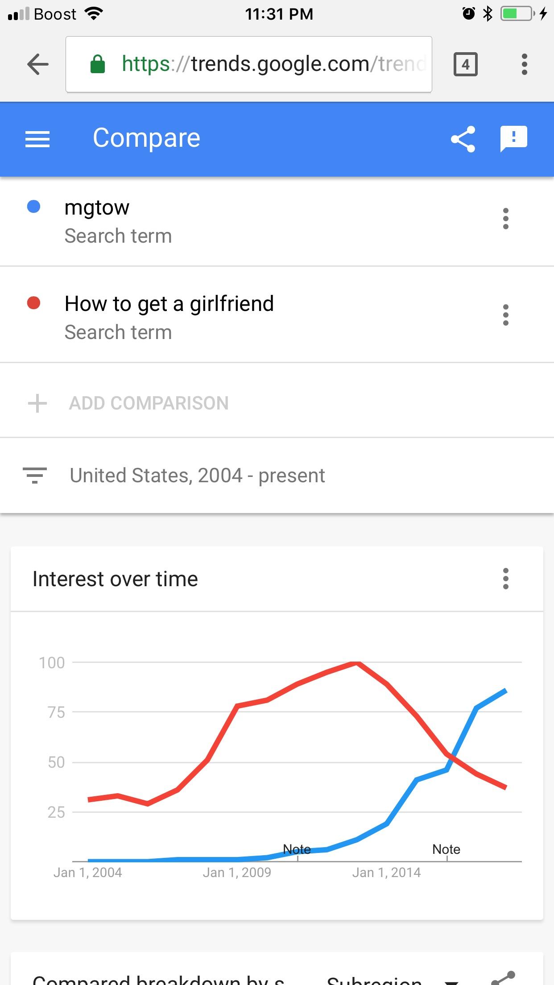
Task: Tap the browser back arrow
Action: 38,64
